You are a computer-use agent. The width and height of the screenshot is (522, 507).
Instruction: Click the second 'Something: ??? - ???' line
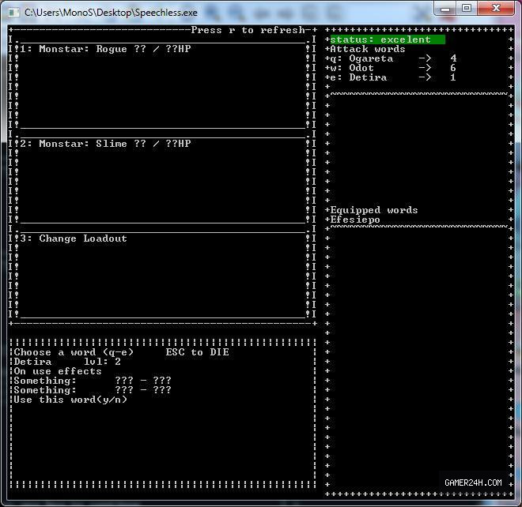(x=93, y=390)
